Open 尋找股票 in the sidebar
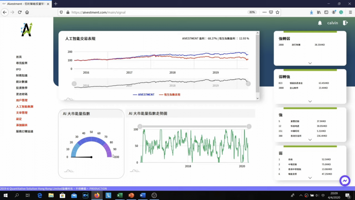 click(x=22, y=63)
